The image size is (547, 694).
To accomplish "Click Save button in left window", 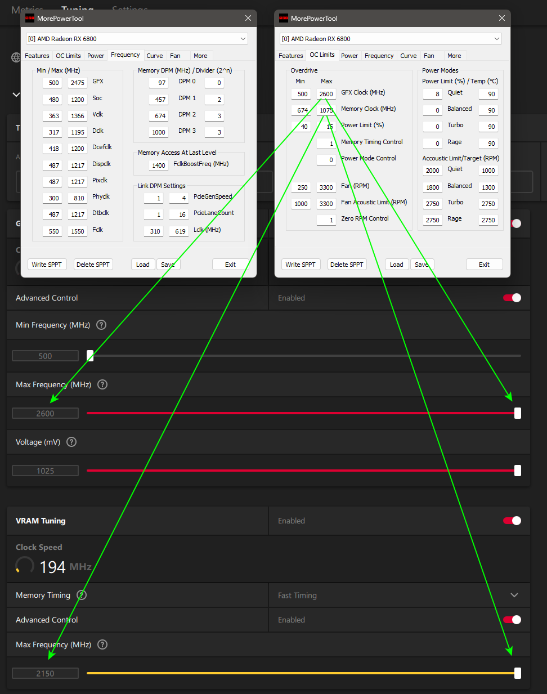I will tap(168, 265).
